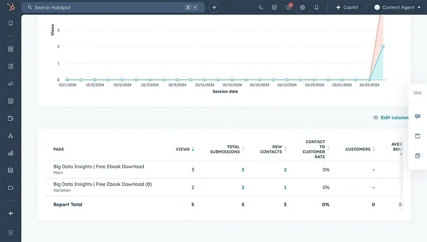Expand the sidebar with the arrow icon
Screen dimensions: 427x242
(x=11, y=233)
